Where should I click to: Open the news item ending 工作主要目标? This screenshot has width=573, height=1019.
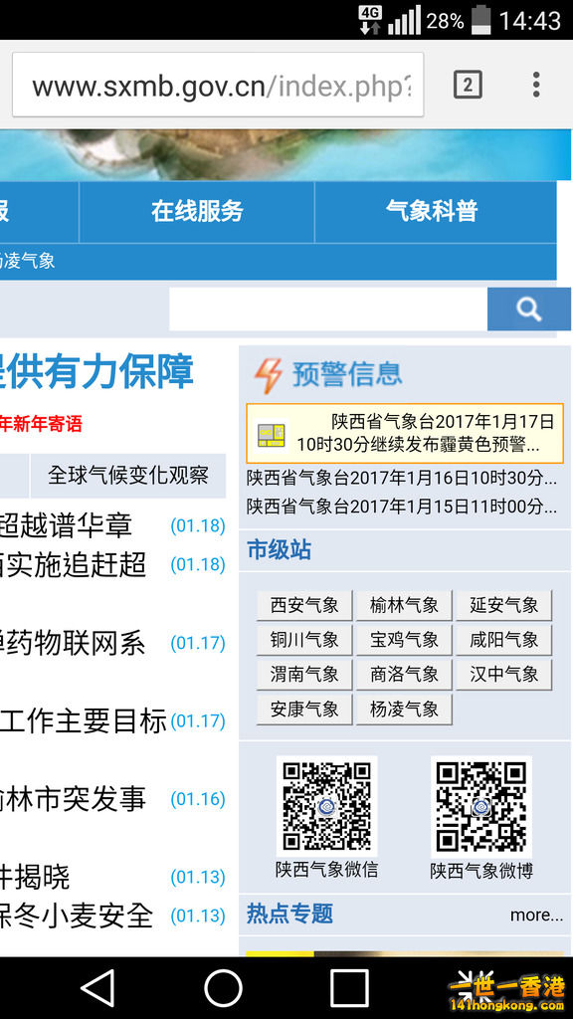tap(84, 720)
